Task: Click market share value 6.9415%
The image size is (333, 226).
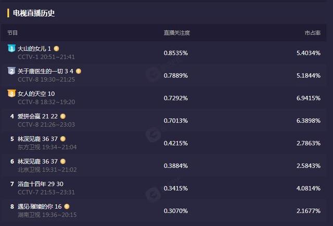Action: (309, 98)
